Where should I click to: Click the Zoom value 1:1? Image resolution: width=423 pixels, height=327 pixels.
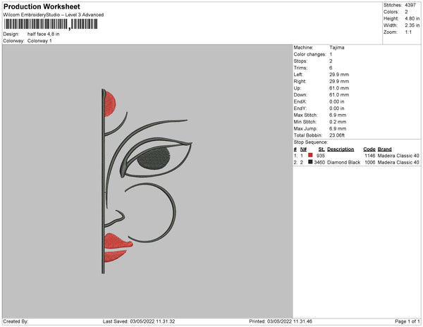(408, 32)
